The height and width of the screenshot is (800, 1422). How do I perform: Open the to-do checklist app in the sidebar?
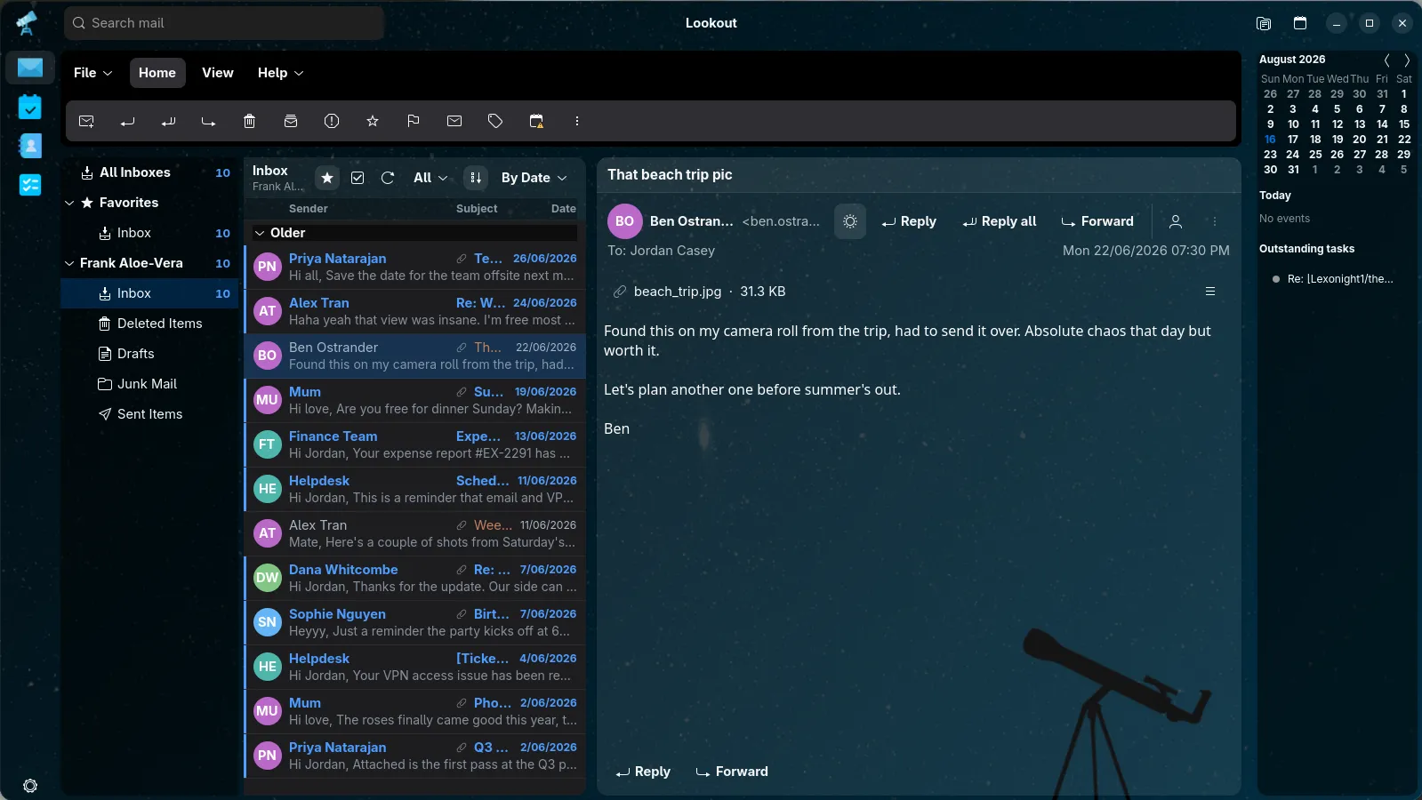coord(30,185)
